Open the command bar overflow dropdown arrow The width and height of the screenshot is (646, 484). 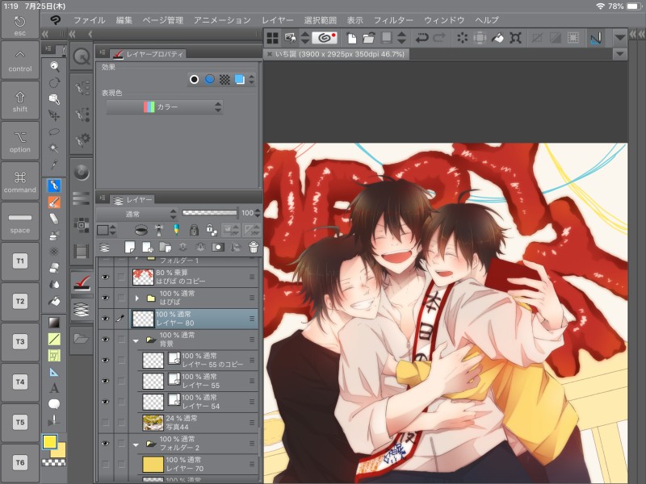[619, 38]
